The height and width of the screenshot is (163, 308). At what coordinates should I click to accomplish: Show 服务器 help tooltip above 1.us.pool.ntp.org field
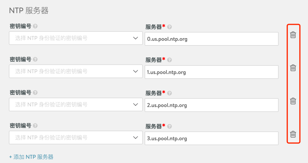pyautogui.click(x=169, y=60)
